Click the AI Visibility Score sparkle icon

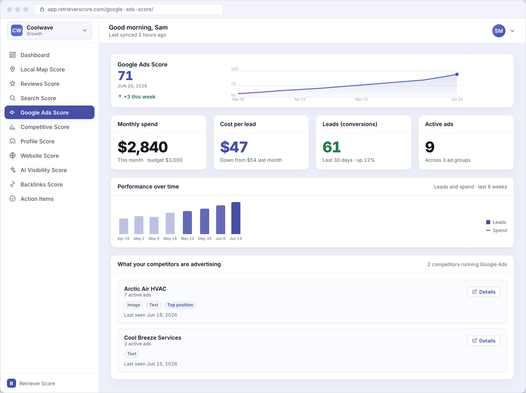click(12, 170)
